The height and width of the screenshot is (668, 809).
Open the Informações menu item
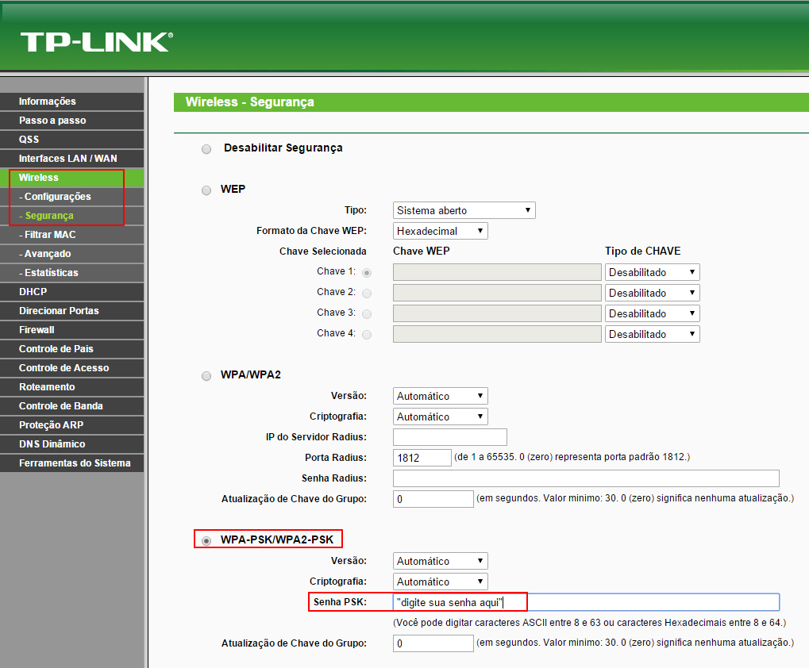click(71, 102)
